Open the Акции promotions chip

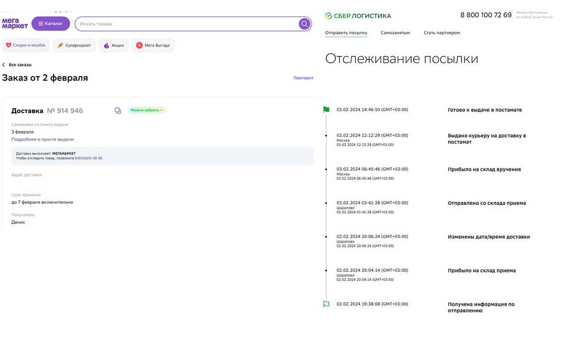114,45
